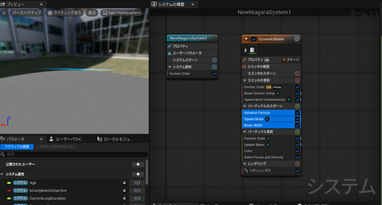Open the preview viewport hamburger menu
This screenshot has height=205, width=382.
point(4,13)
